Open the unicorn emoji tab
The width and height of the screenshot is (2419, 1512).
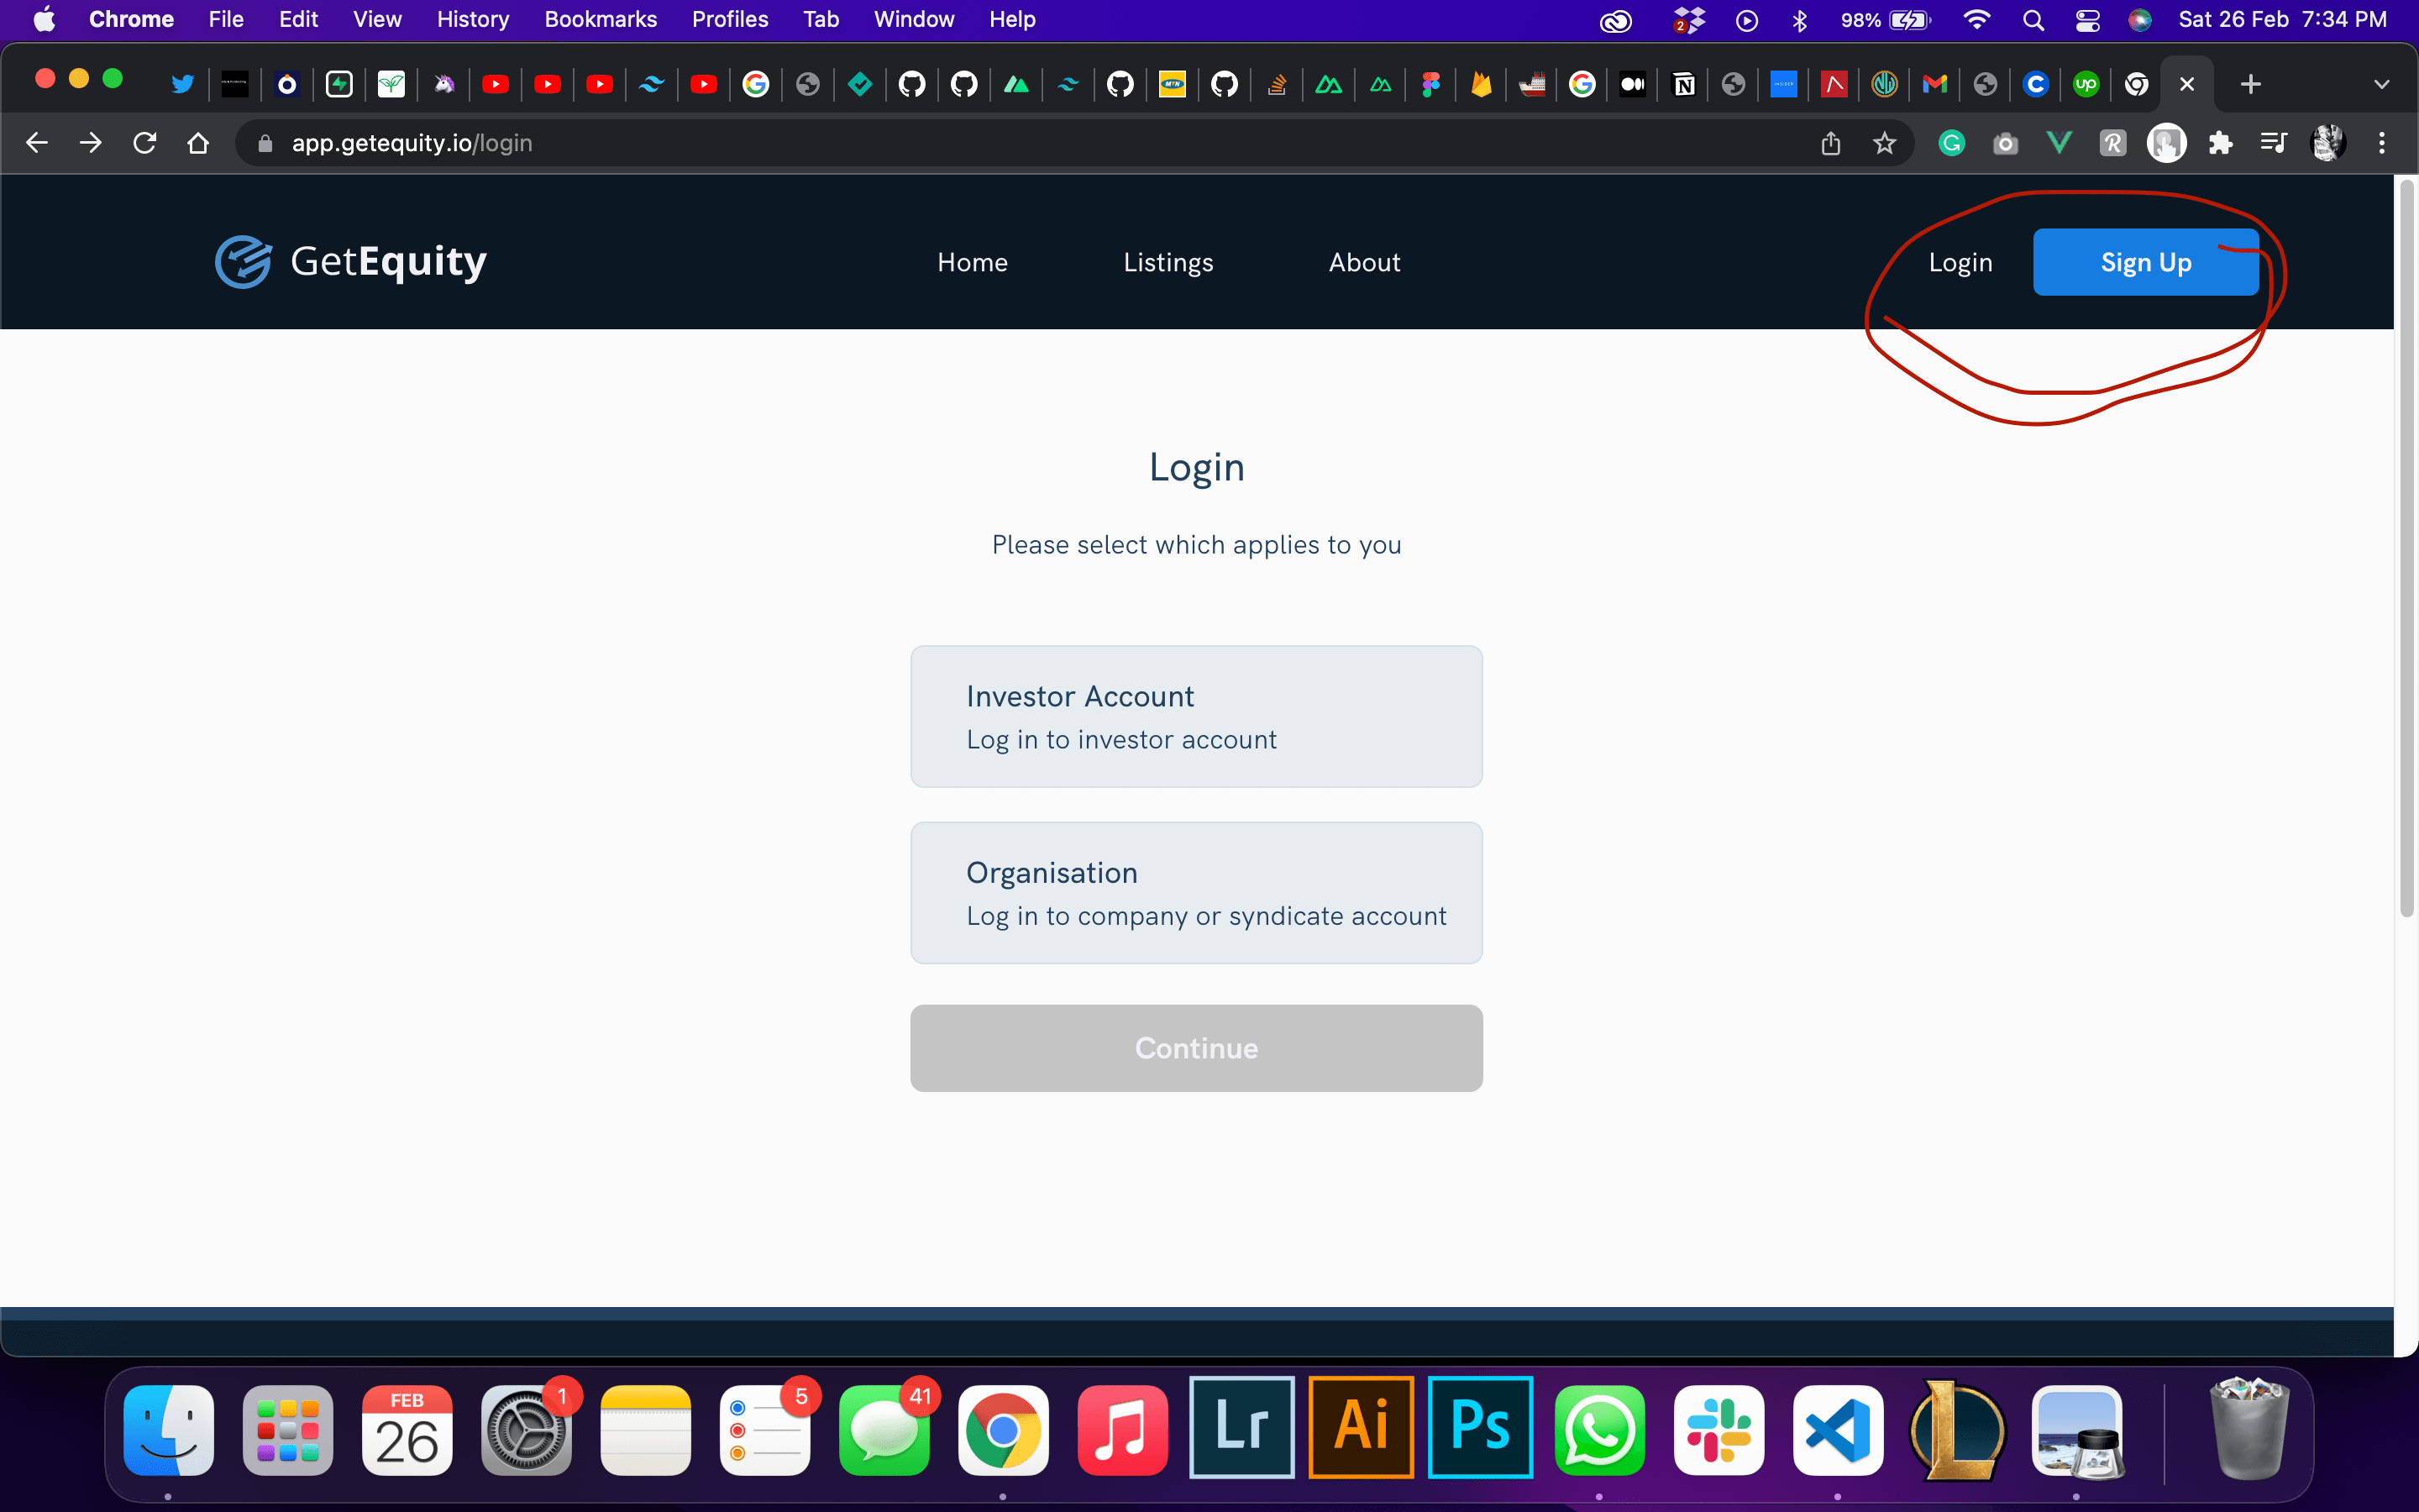(x=443, y=84)
